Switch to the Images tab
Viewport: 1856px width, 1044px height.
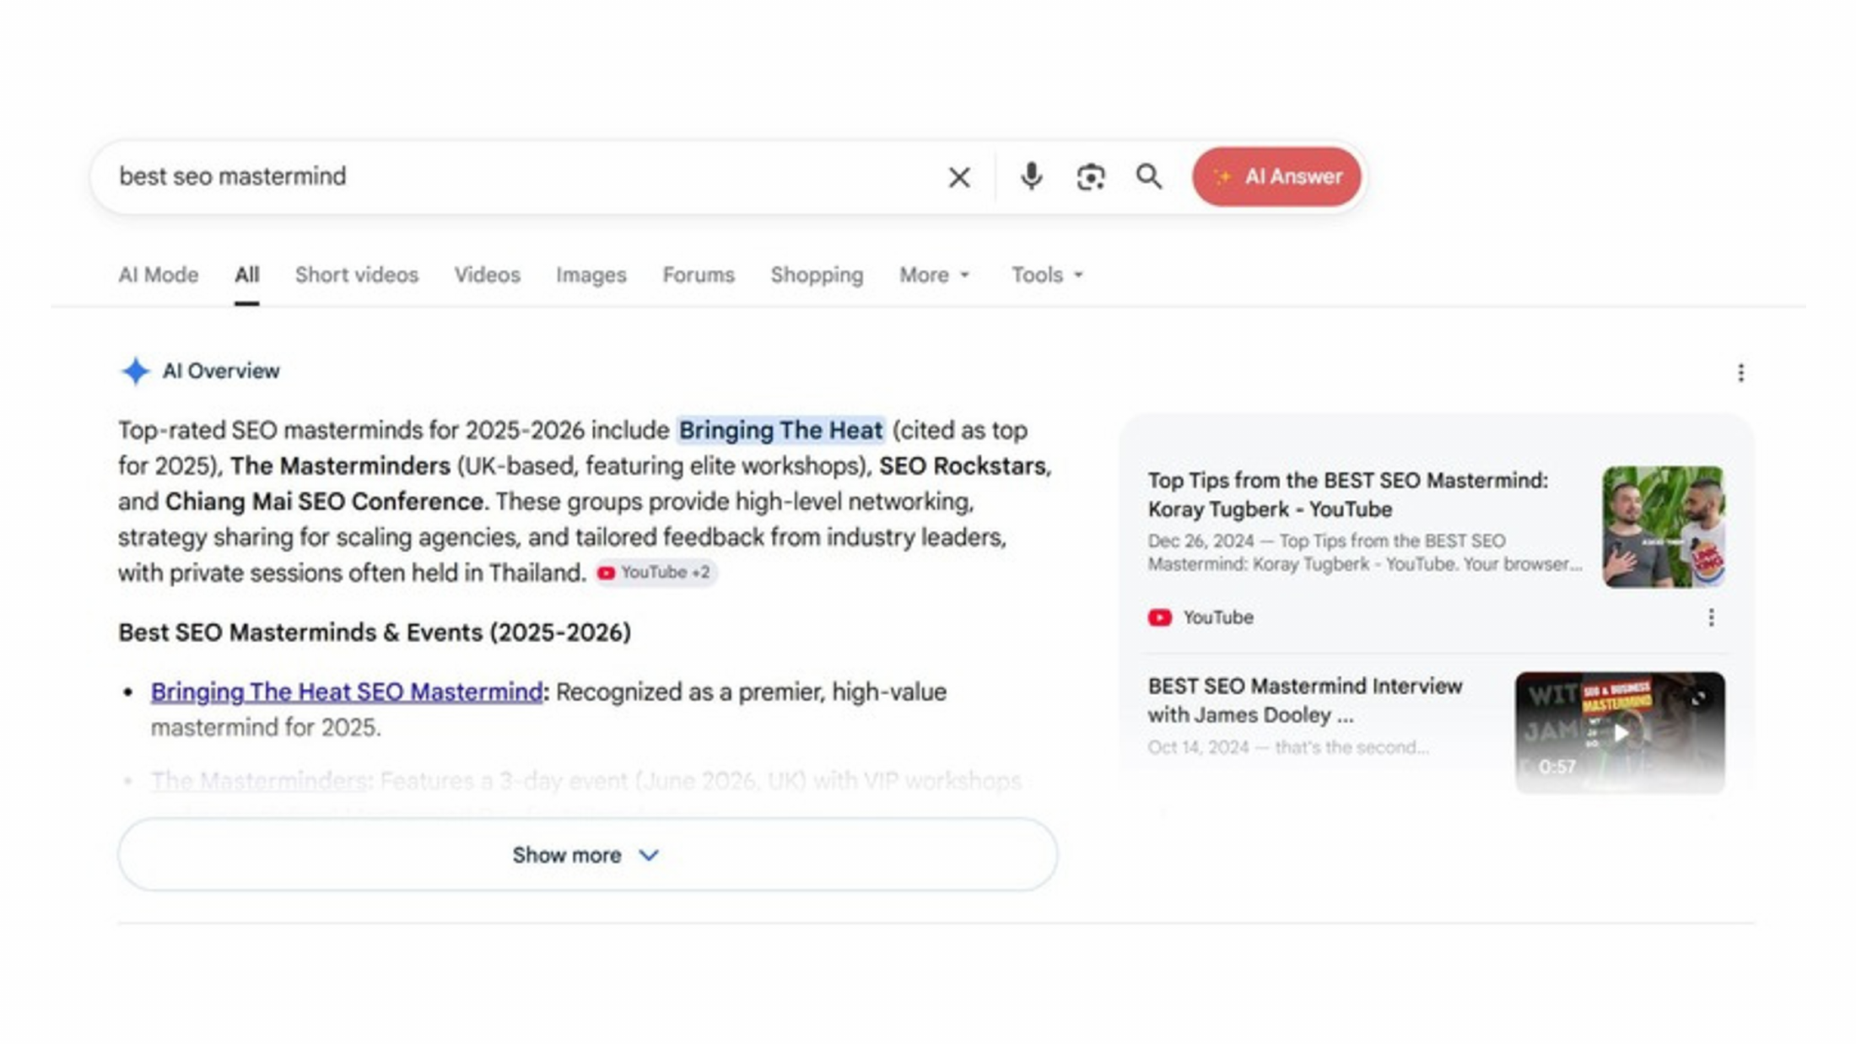click(591, 275)
